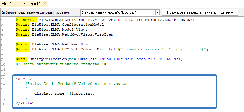This screenshot has height=112, width=244.
Task: Click the '@Html' keyword on line 9
Action: (x=21, y=59)
